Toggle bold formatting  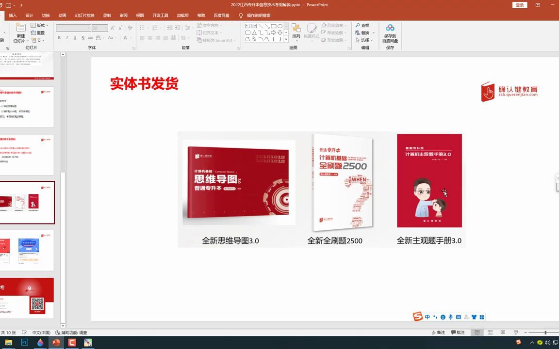[x=58, y=37]
